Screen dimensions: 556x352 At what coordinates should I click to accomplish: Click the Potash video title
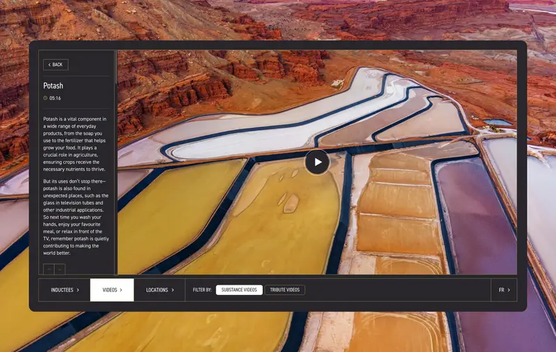tap(54, 85)
